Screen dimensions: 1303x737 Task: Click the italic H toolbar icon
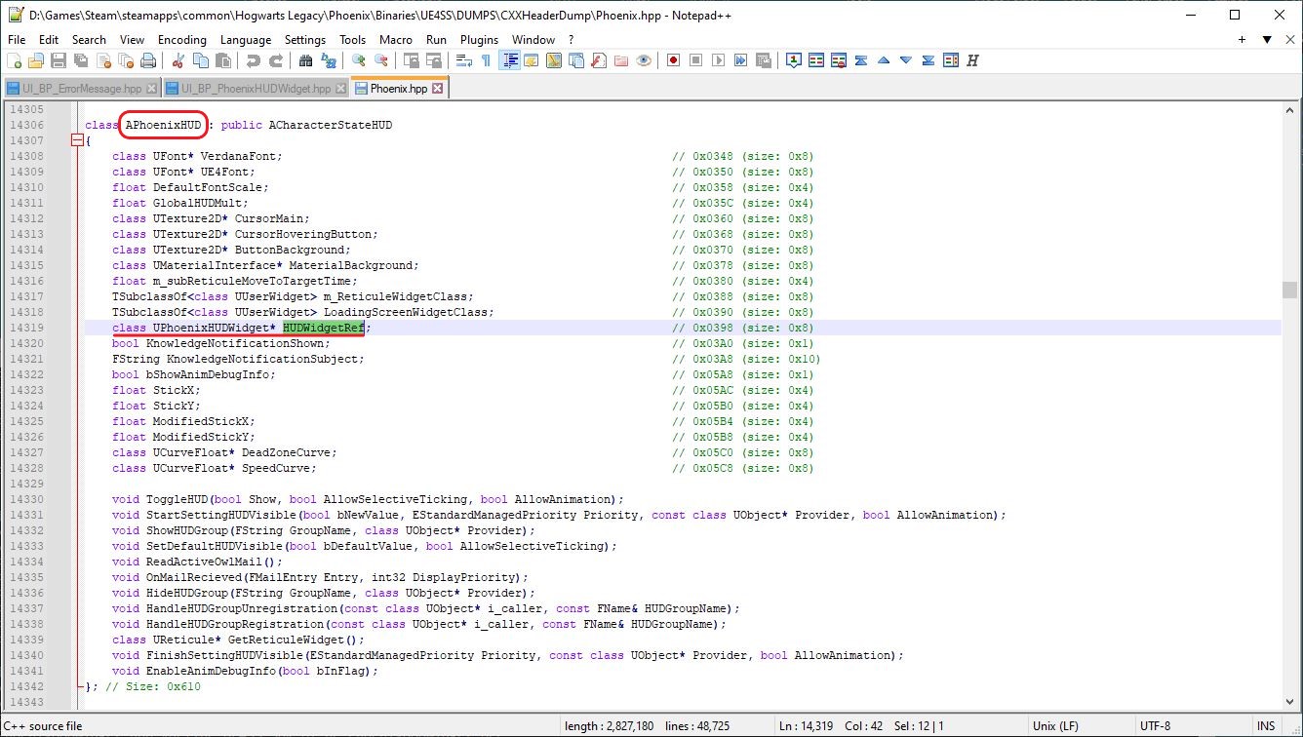972,60
